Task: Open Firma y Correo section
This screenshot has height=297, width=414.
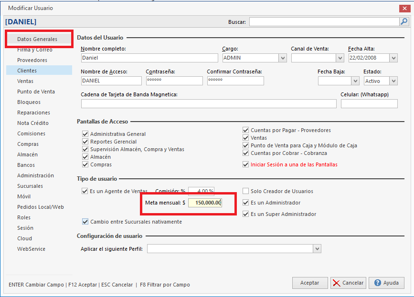Action: click(39, 50)
